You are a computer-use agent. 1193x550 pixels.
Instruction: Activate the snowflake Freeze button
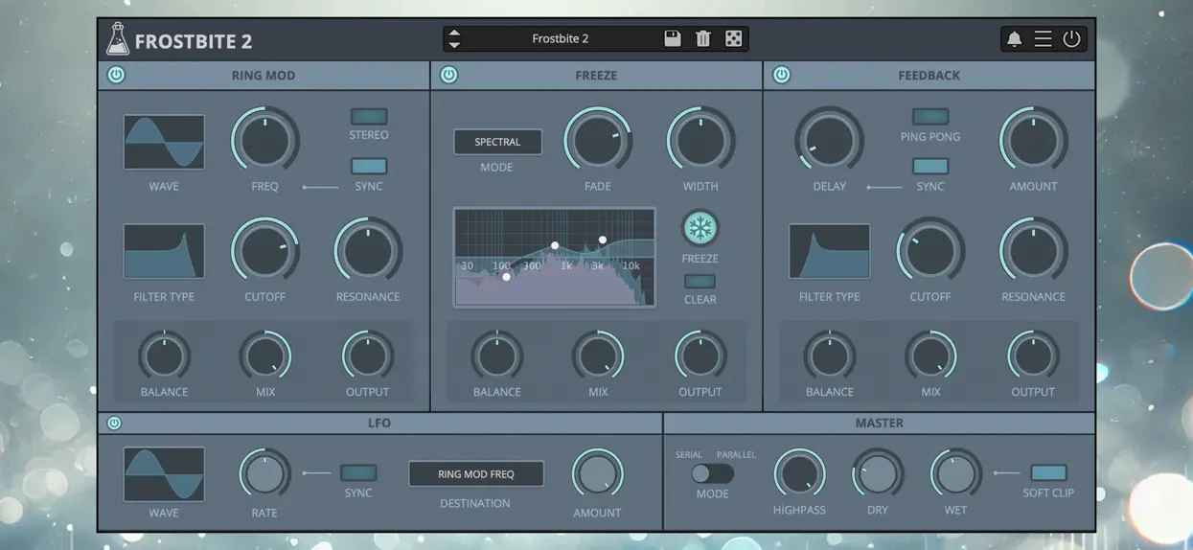click(x=700, y=229)
